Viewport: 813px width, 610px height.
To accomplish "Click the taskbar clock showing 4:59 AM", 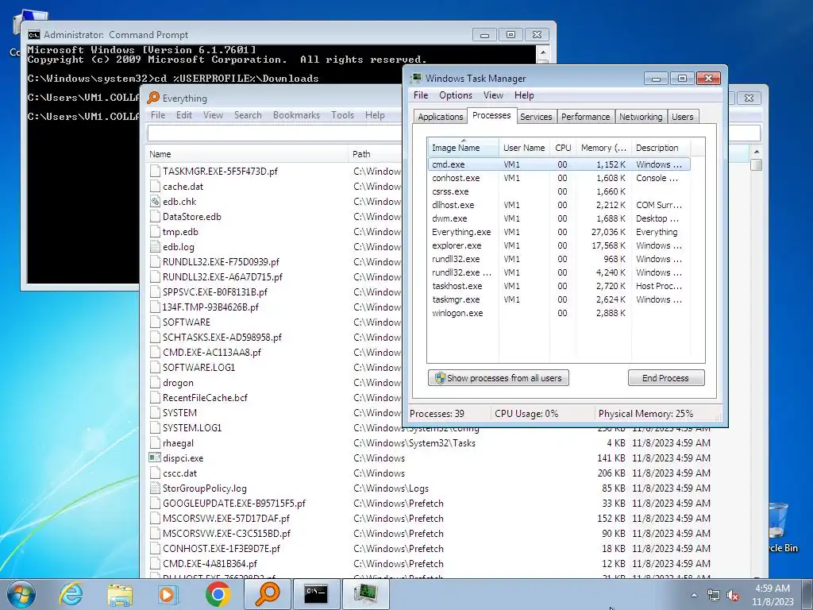I will 773,595.
